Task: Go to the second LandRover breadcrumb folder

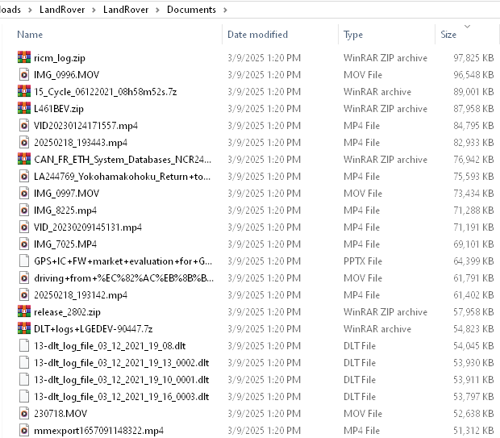Action: pos(126,10)
